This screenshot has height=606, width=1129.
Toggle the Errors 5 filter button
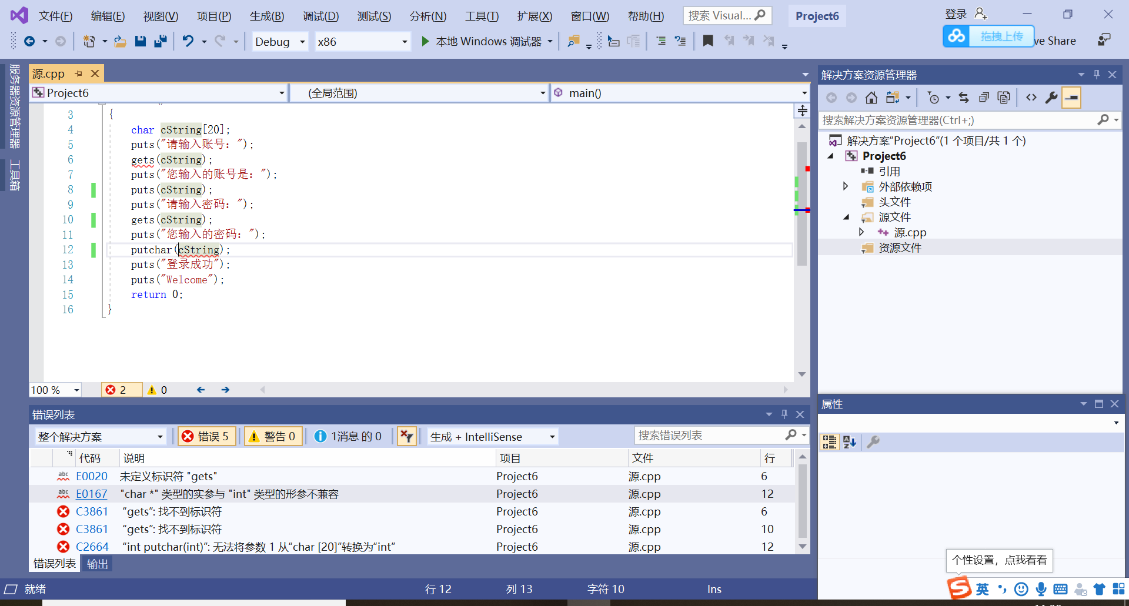click(207, 436)
